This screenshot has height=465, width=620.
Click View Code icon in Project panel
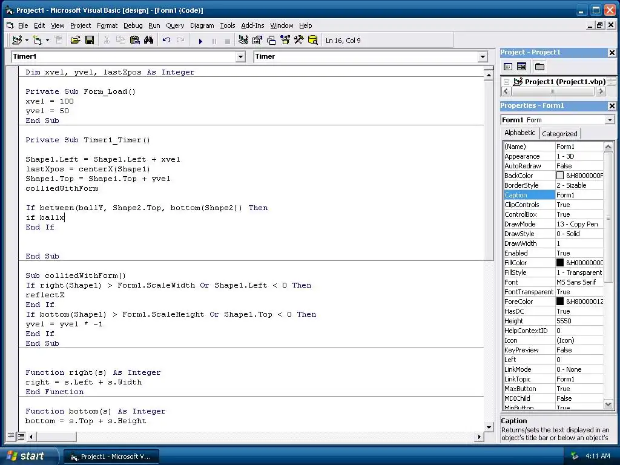[508, 67]
